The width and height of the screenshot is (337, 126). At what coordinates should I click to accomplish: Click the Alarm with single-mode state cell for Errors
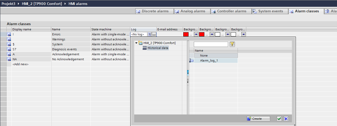coord(110,34)
